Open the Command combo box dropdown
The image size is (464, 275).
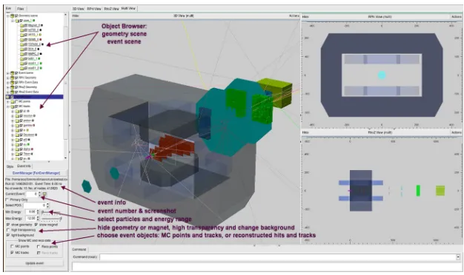coord(458,257)
